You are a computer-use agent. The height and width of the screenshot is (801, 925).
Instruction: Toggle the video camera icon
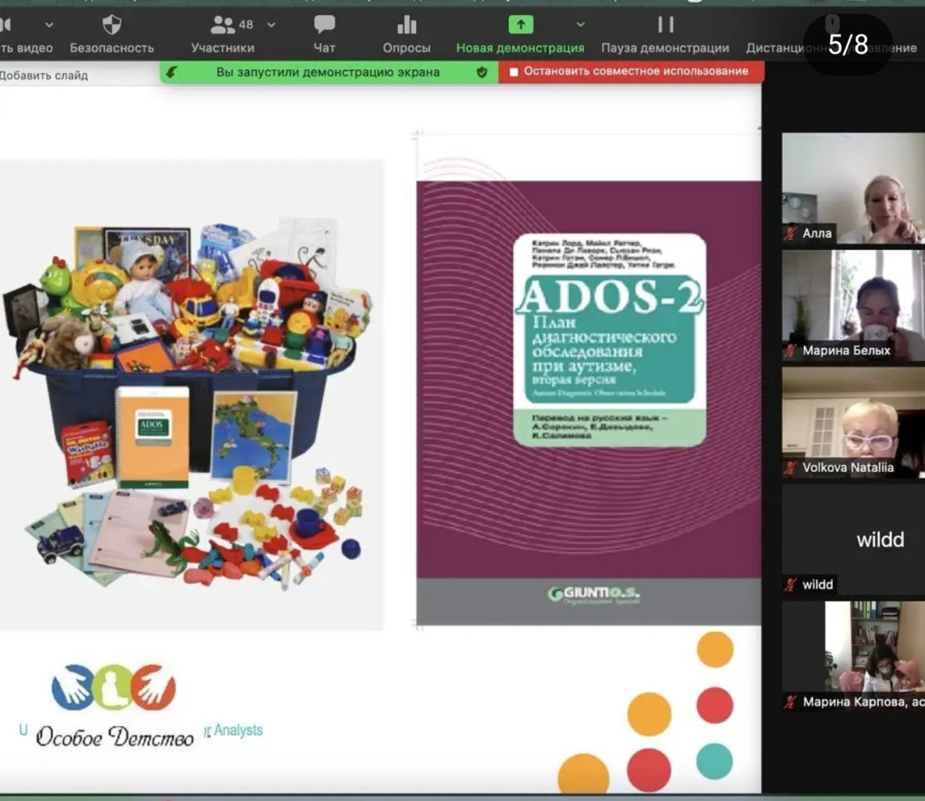click(x=6, y=25)
